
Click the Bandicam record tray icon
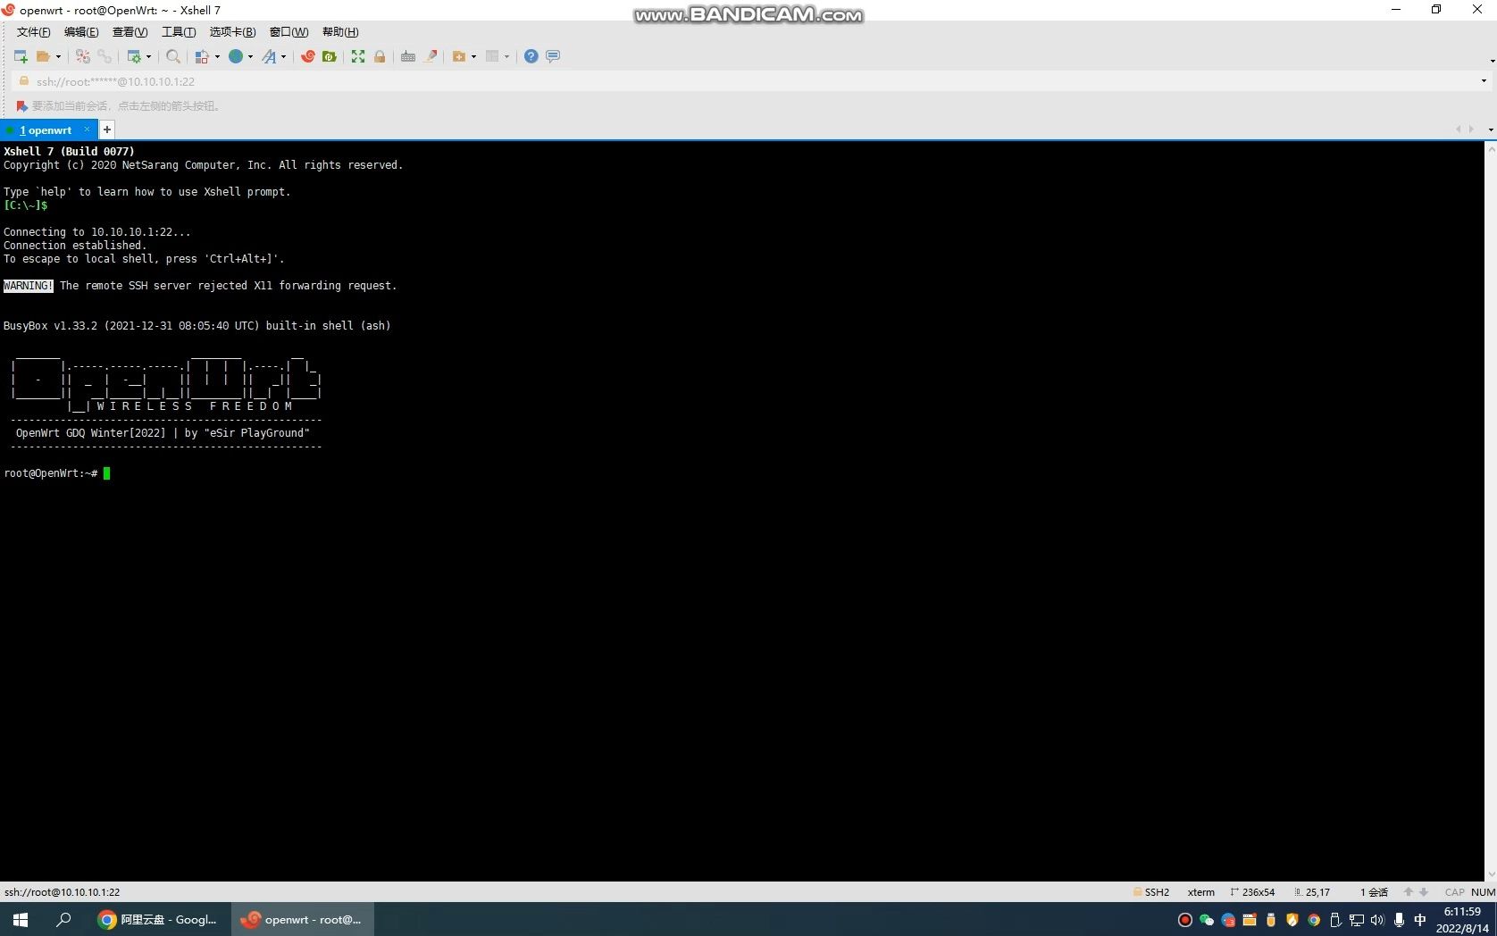1185,920
